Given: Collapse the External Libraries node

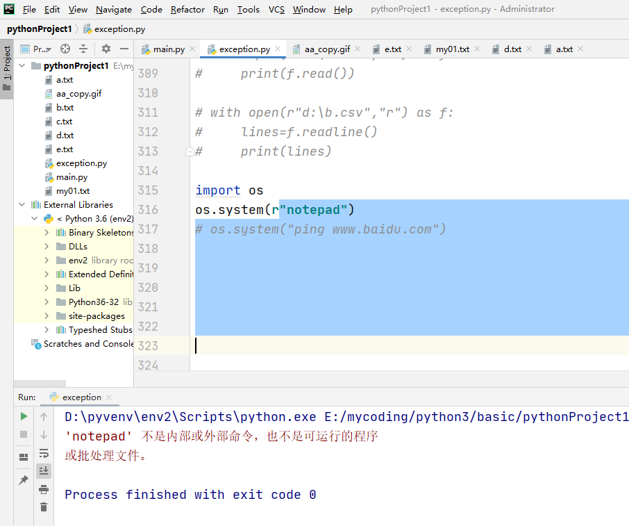Looking at the screenshot, I should point(22,205).
